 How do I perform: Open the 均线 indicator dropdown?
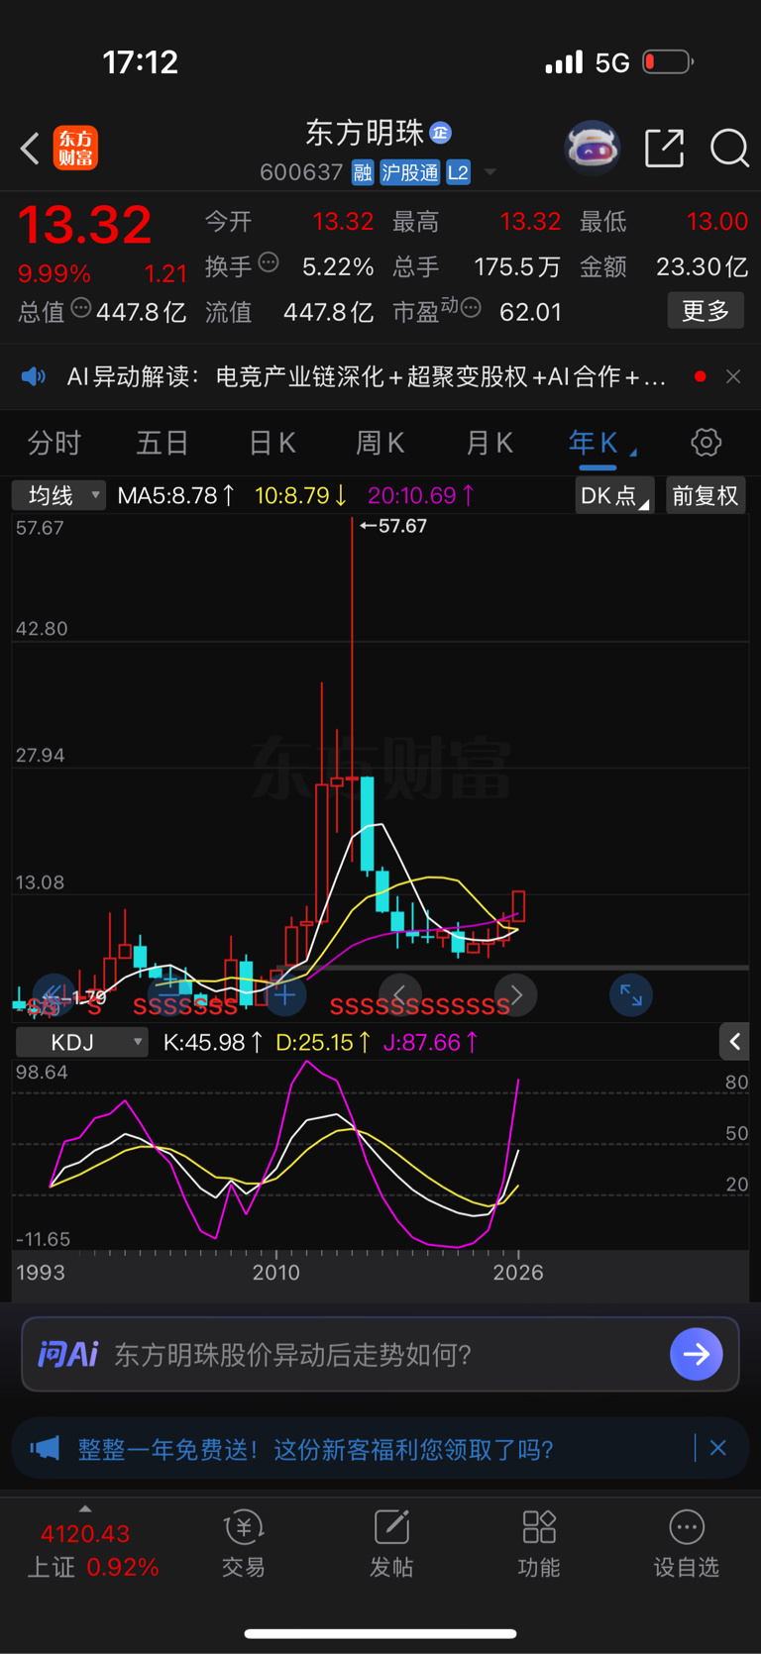coord(58,495)
